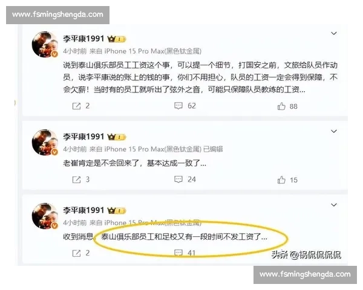Expand options chevron on first post

[x=333, y=34]
